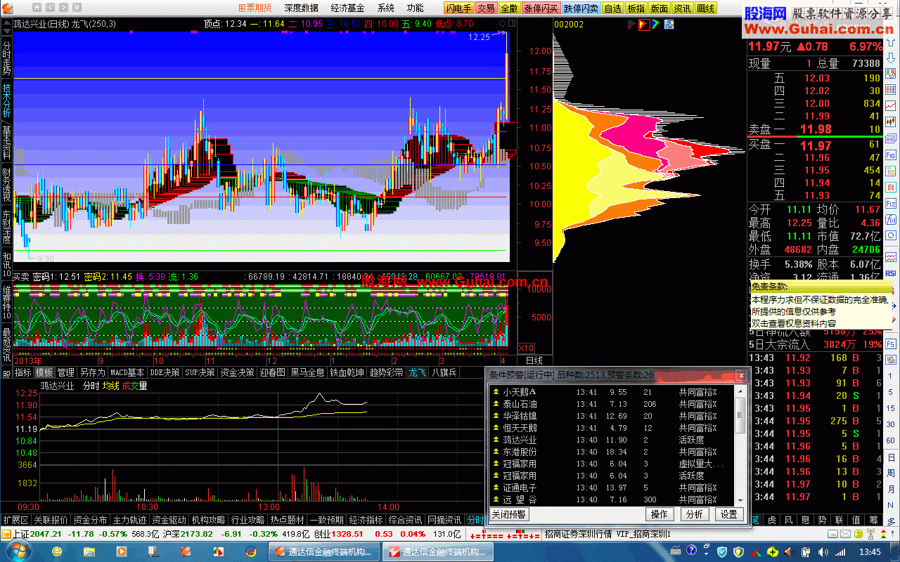Select the 势 tab in quote panel
The height and width of the screenshot is (562, 900).
pyautogui.click(x=823, y=521)
